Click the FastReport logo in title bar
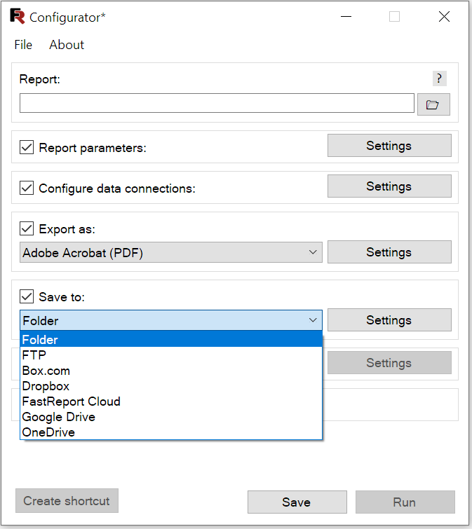 (x=18, y=17)
